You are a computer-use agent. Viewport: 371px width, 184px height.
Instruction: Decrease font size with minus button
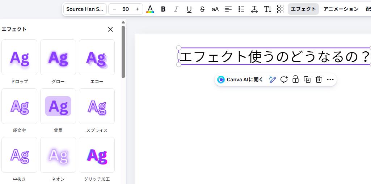click(x=114, y=9)
